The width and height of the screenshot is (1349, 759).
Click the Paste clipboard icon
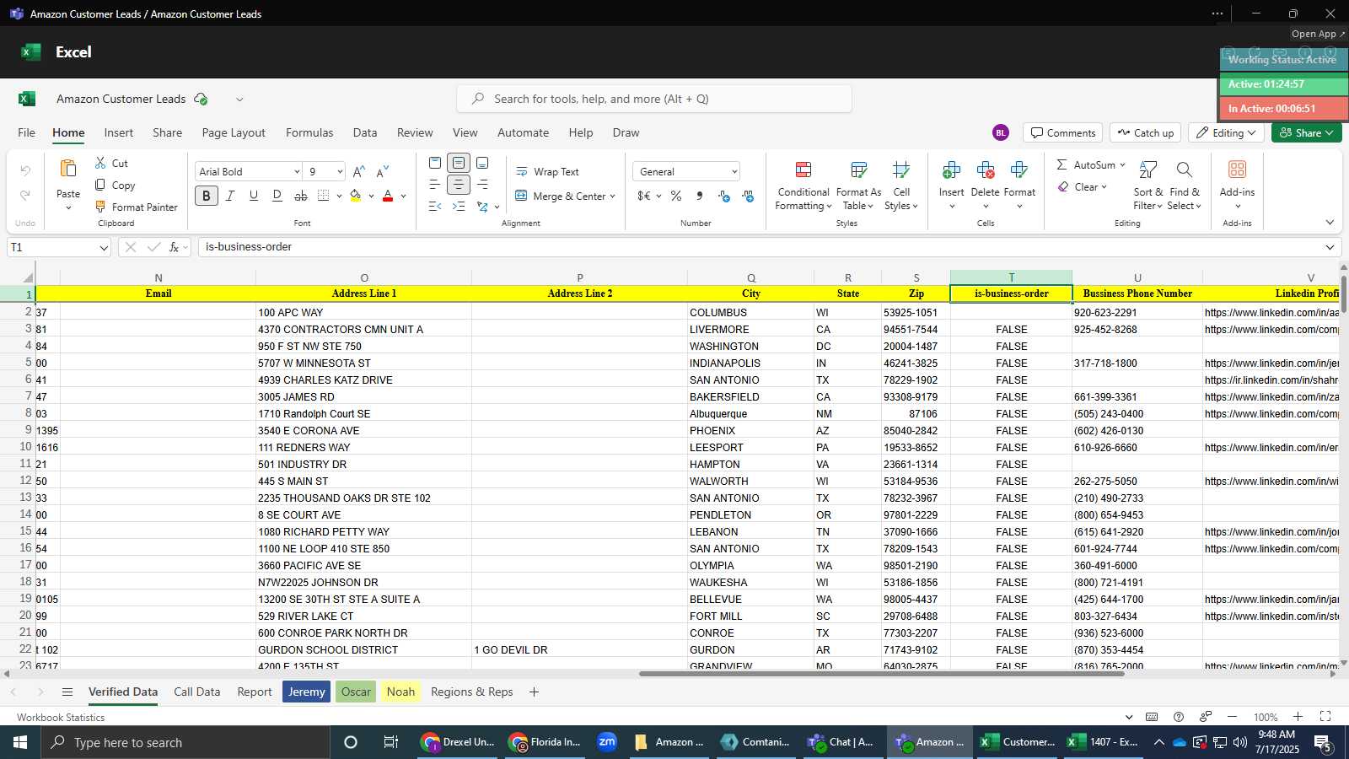point(68,170)
